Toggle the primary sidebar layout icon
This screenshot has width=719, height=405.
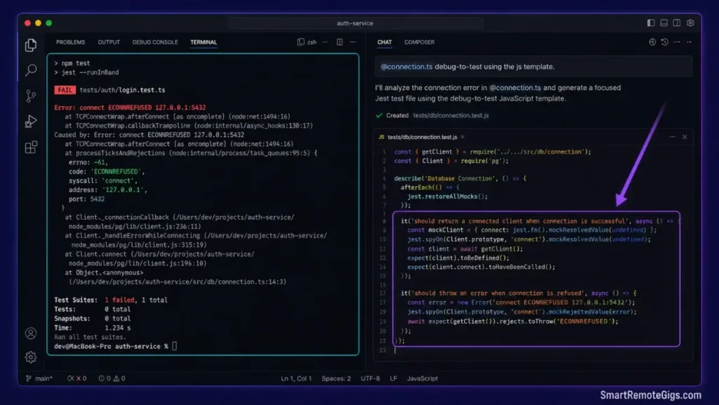(651, 23)
